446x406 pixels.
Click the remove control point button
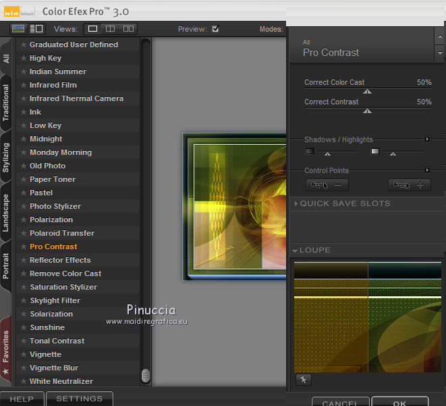pyautogui.click(x=327, y=185)
